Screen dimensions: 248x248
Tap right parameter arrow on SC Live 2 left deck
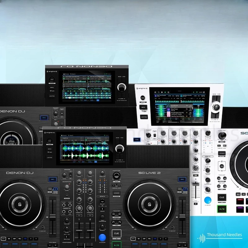(x=36, y=239)
